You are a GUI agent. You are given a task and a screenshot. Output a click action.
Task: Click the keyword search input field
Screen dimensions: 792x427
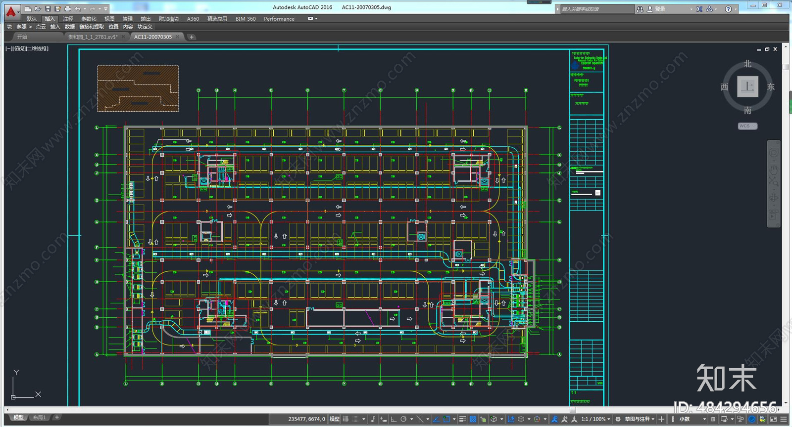[597, 9]
